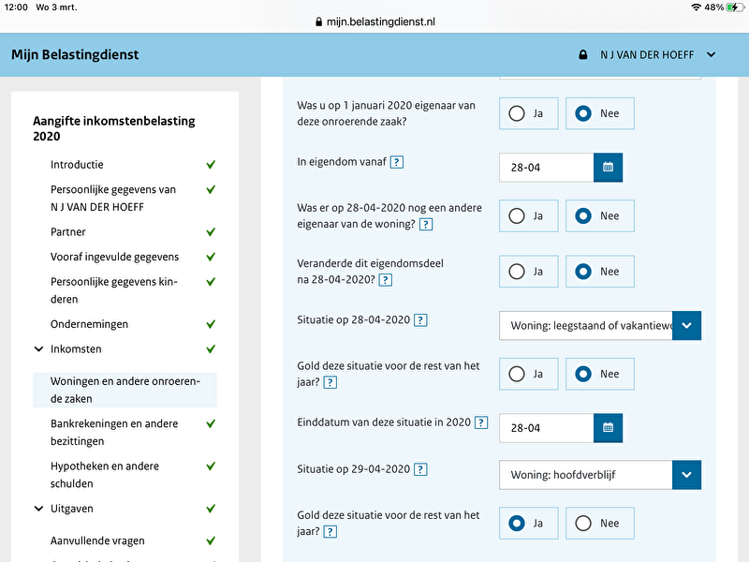Collapse the Inkomsten section in sidebar
Viewport: 749px width, 562px height.
(39, 349)
